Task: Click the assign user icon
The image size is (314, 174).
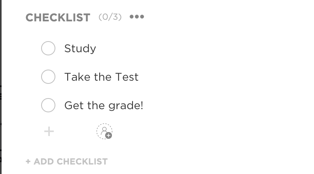Action: pos(104,131)
